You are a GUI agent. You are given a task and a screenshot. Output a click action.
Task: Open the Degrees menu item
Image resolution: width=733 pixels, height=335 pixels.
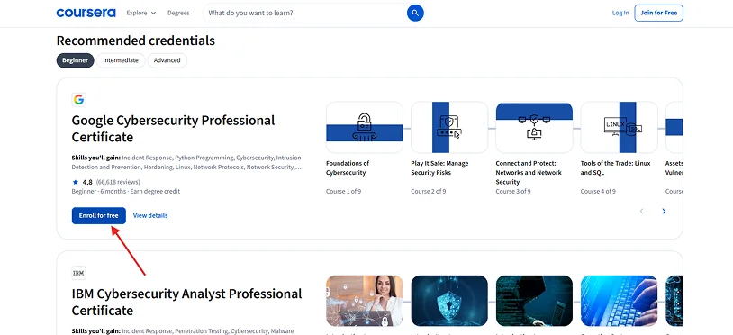click(x=178, y=14)
